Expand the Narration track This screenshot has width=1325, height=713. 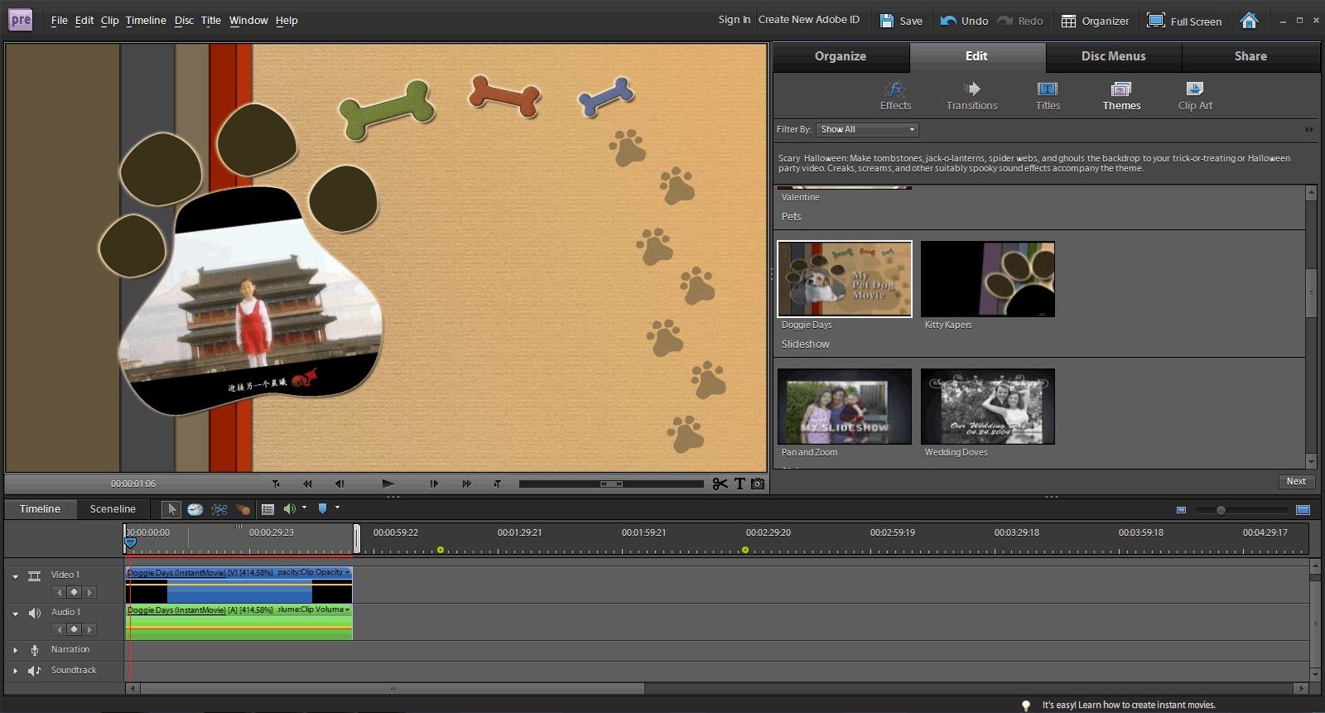[x=16, y=650]
